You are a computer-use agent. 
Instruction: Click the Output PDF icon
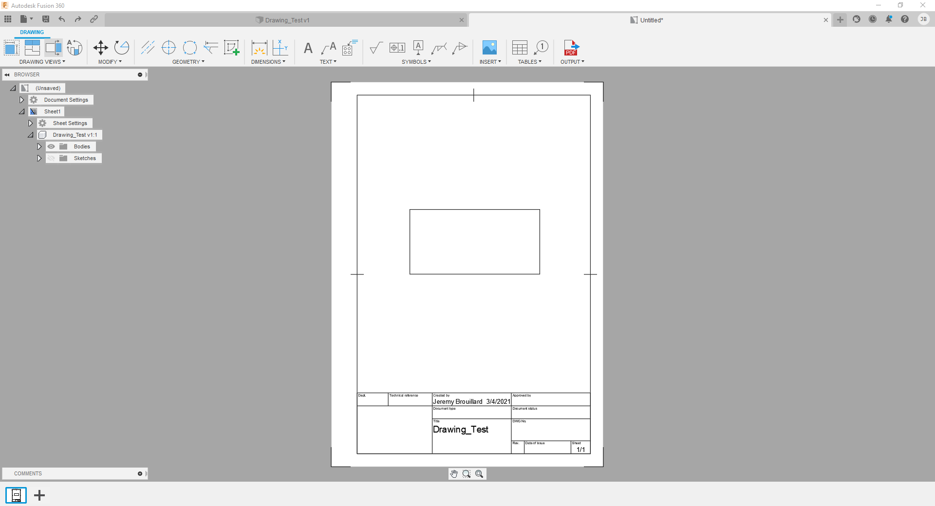[571, 48]
